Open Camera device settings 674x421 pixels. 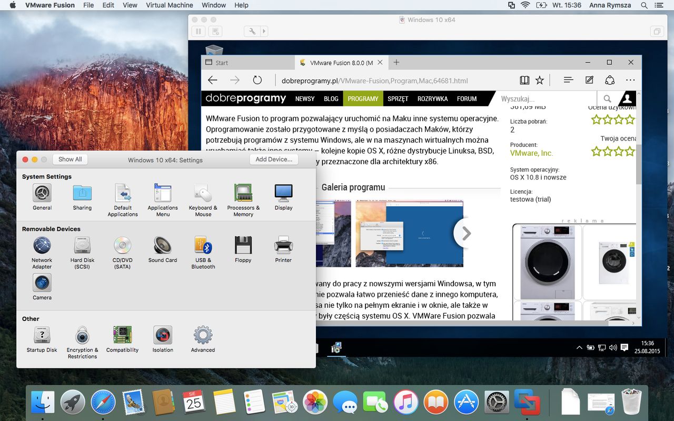click(x=42, y=283)
